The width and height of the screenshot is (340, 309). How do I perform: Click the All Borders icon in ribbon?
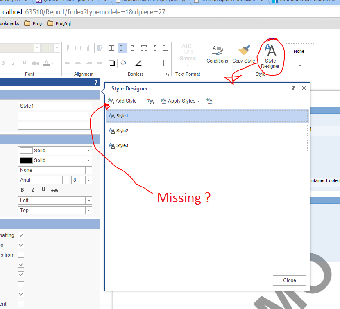point(111,48)
